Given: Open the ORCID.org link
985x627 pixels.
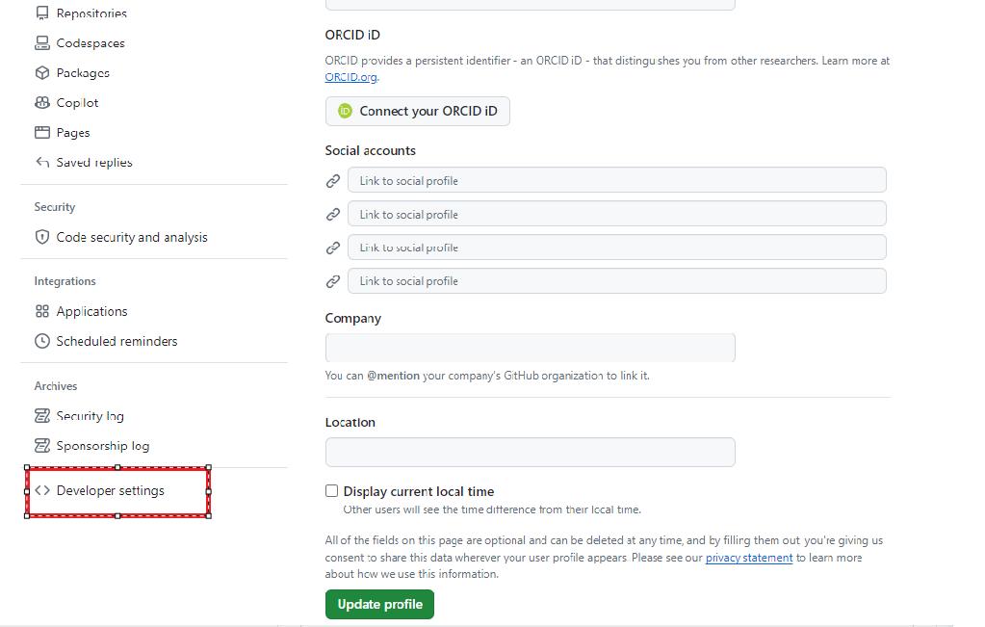Looking at the screenshot, I should coord(349,76).
